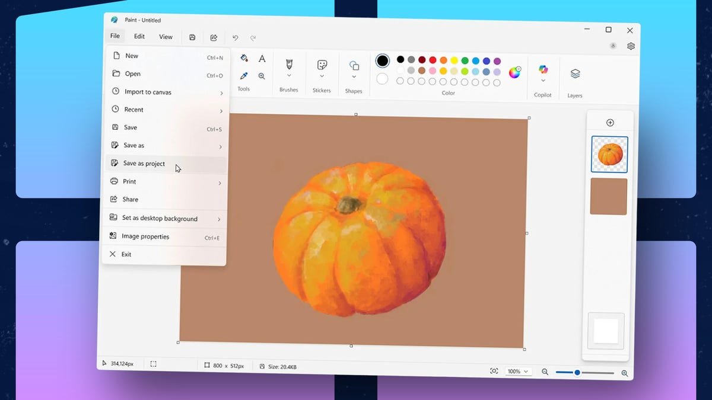The height and width of the screenshot is (400, 712).
Task: Click the Share icon next to Save
Action: coord(213,37)
